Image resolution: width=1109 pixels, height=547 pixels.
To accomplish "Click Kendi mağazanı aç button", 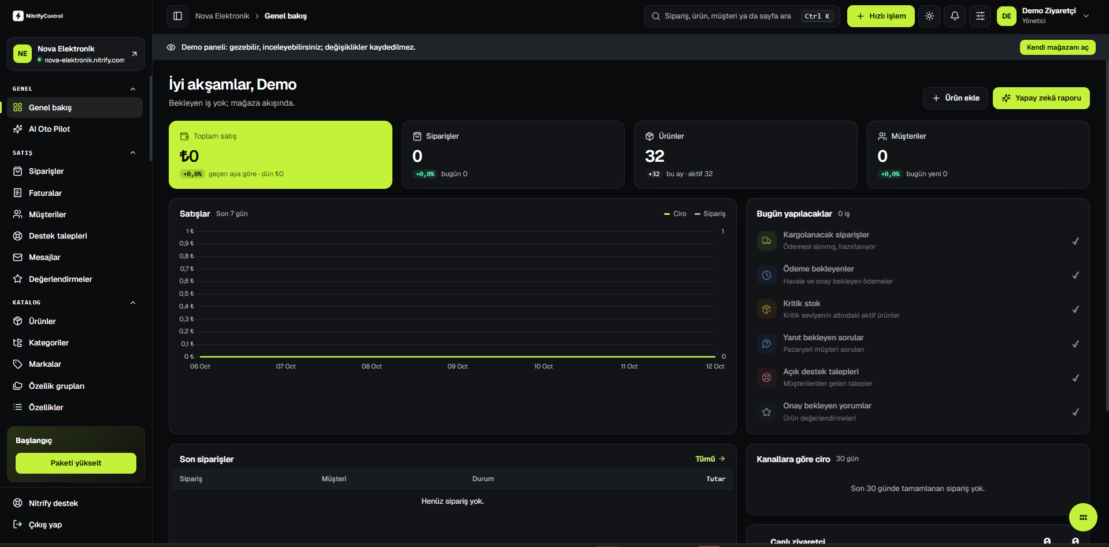I will coord(1058,47).
